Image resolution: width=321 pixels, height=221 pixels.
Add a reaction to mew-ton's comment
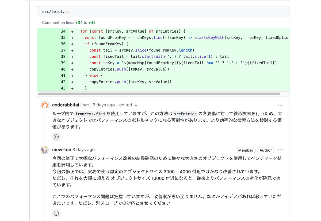pos(56,213)
